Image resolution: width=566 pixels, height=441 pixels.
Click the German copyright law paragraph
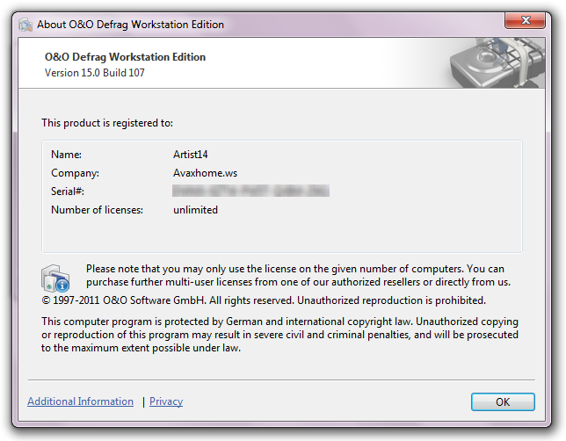coord(279,335)
